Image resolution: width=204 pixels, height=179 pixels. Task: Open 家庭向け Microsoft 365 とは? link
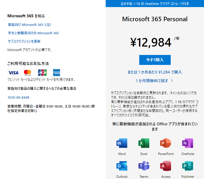pos(30,25)
